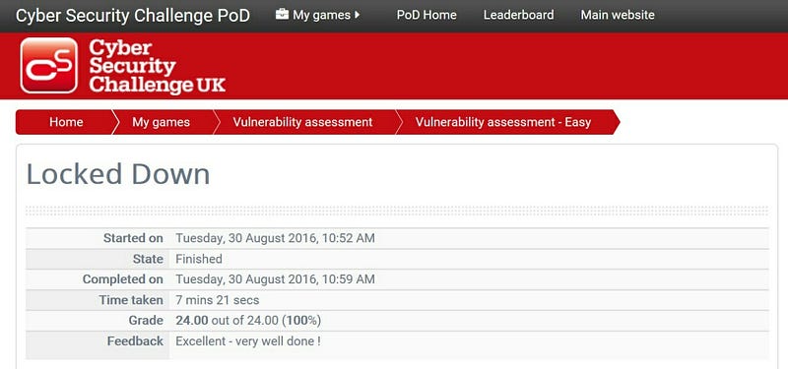Click the 7 mins 21 secs value
788x369 pixels.
point(218,300)
